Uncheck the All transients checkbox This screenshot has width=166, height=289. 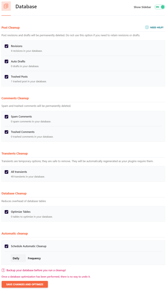point(6,172)
